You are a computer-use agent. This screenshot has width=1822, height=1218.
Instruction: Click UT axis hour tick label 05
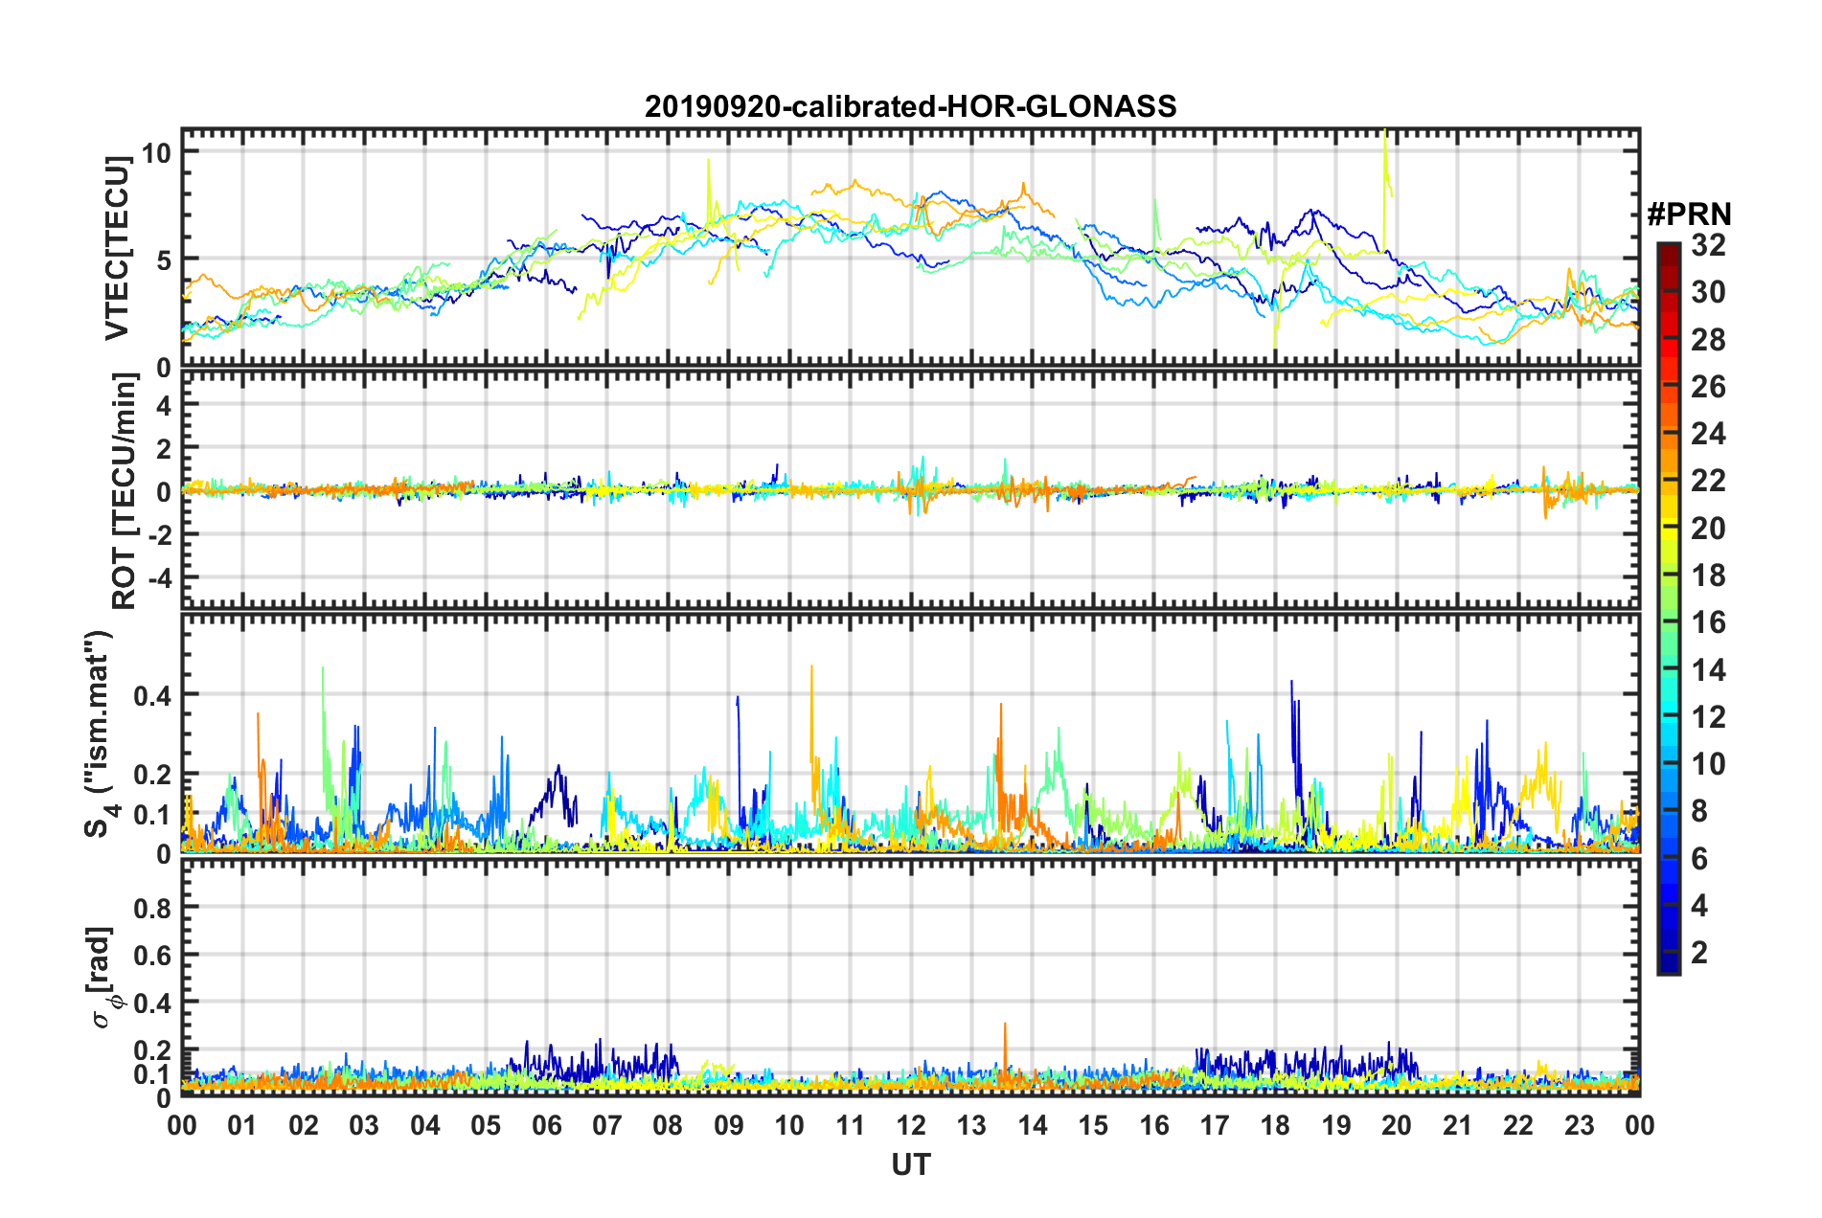click(486, 1125)
